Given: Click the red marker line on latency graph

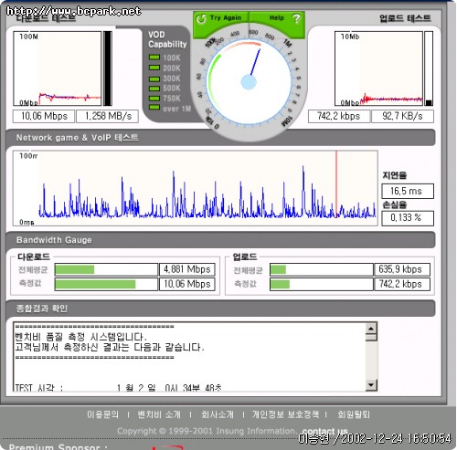Looking at the screenshot, I should click(336, 184).
